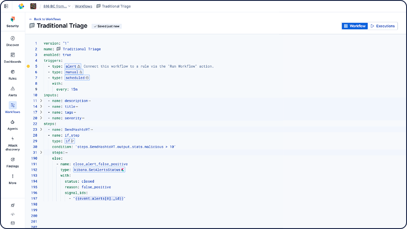Click the manual trigger type badge
This screenshot has height=229, width=407.
point(74,72)
